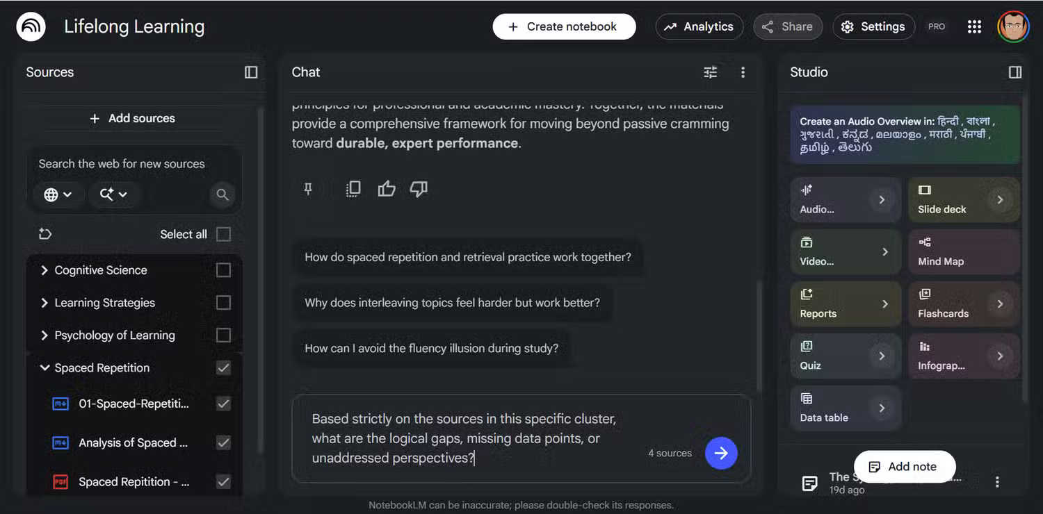Click the Create notebook button
The image size is (1043, 514).
[x=564, y=26]
